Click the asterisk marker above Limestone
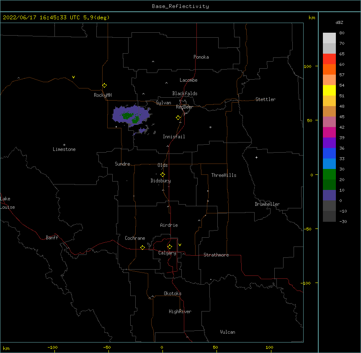The image size is (361, 353). 64,145
